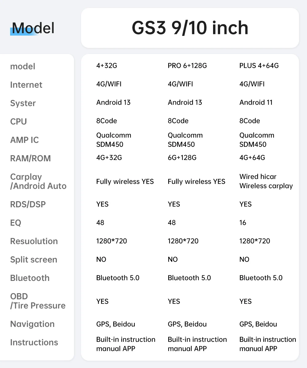Screen dimensions: 307x368
Task: Click the Android 11 system value
Action: [256, 102]
